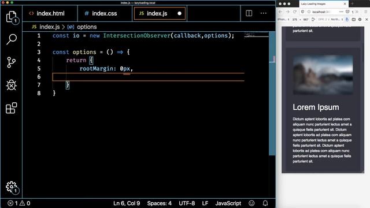Open responsive design mode settings gear

click(360, 19)
